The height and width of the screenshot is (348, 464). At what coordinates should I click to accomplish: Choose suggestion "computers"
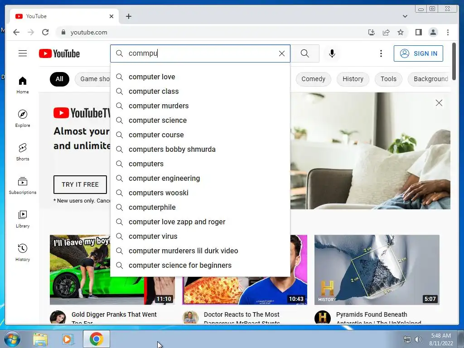pyautogui.click(x=200, y=164)
